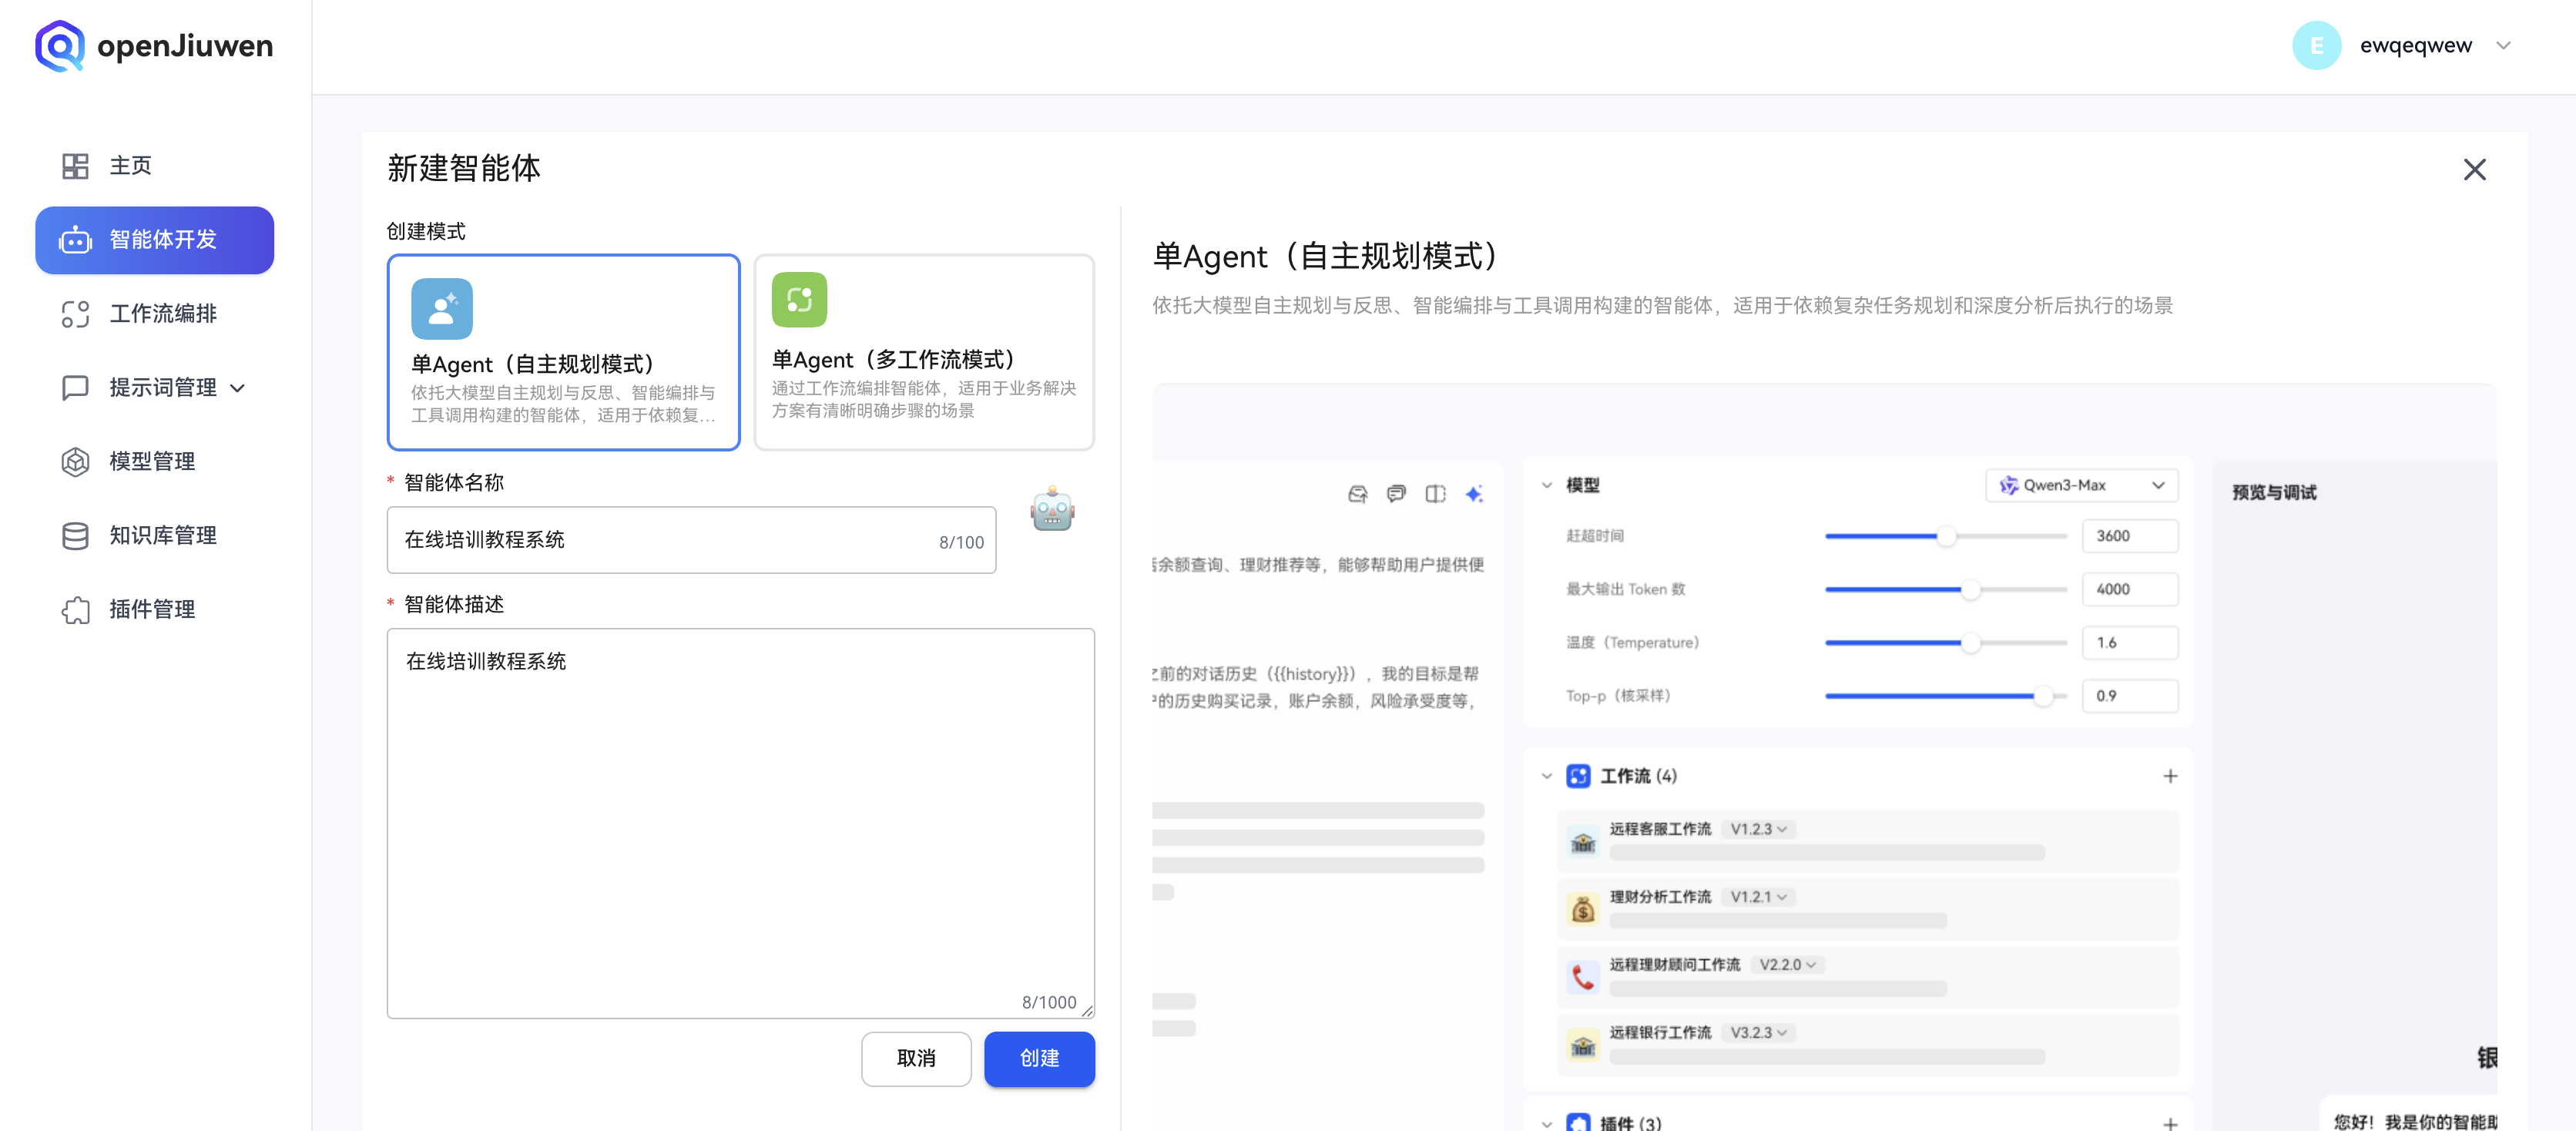
Task: Select the 单Agent (自主规划模式) creation mode card
Action: (x=563, y=352)
